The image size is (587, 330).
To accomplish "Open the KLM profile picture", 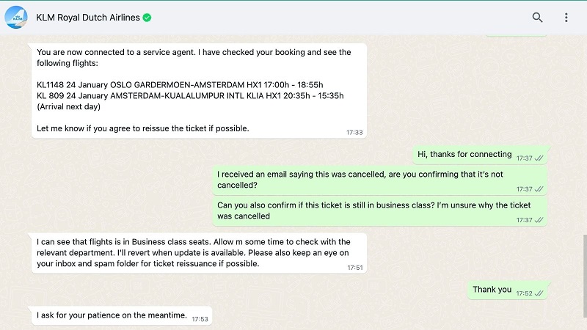I will click(x=15, y=17).
